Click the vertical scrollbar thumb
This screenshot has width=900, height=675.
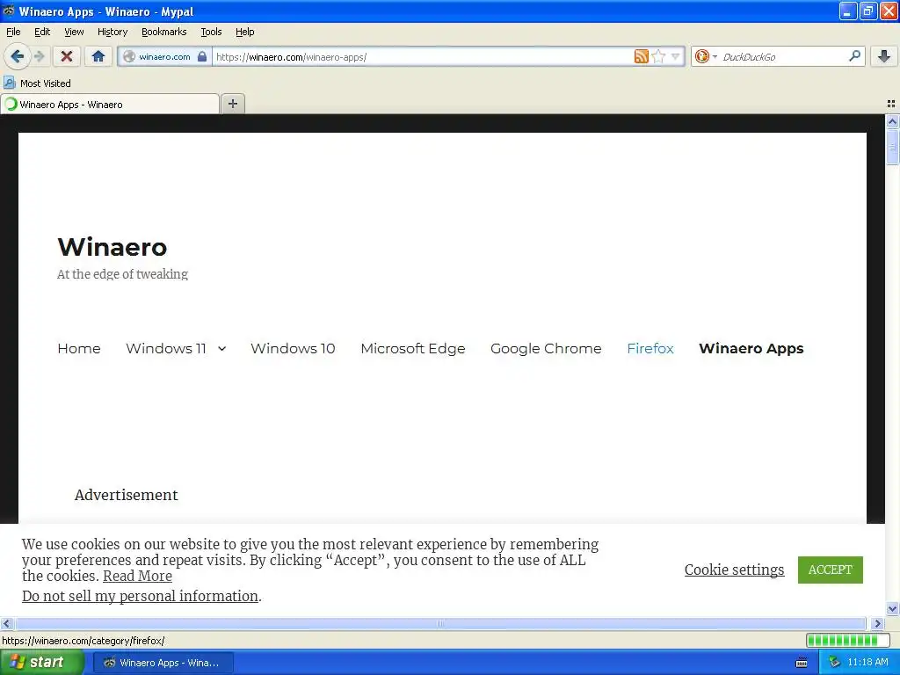(892, 147)
